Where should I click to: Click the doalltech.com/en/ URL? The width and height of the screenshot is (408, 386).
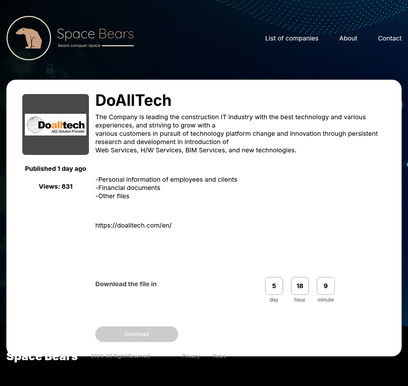pos(133,225)
